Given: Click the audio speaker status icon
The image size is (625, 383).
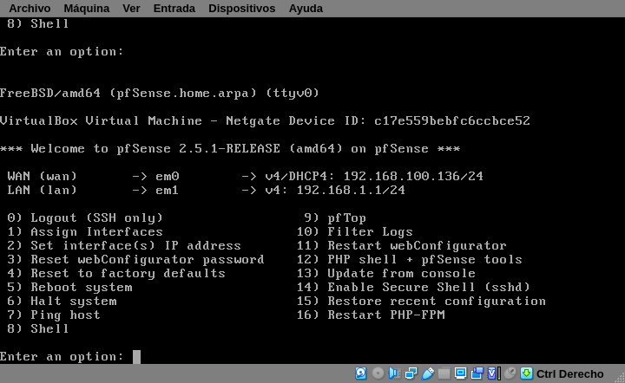Looking at the screenshot, I should [x=394, y=373].
